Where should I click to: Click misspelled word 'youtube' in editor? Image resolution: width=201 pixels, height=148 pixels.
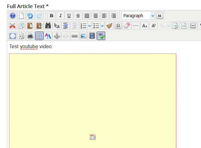(x=29, y=47)
